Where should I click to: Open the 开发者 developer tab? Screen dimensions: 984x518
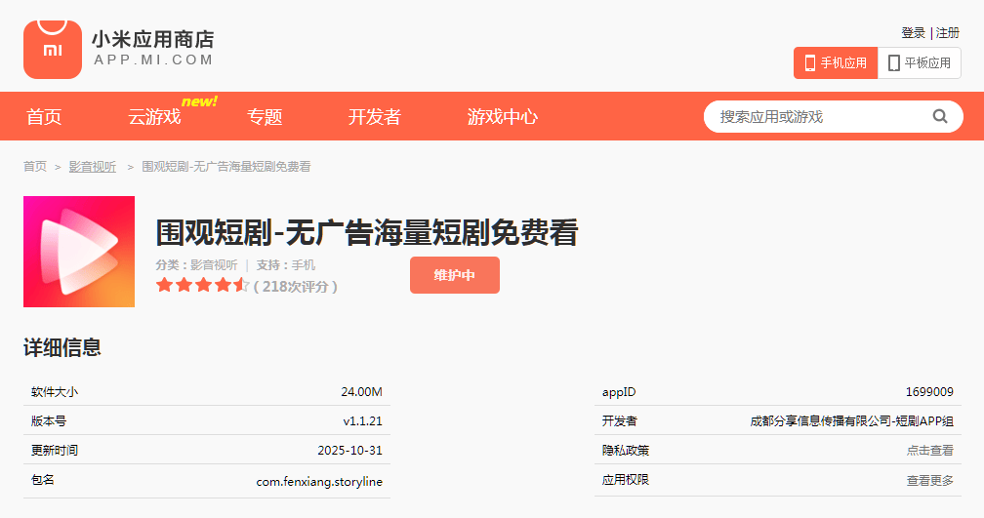tap(374, 117)
